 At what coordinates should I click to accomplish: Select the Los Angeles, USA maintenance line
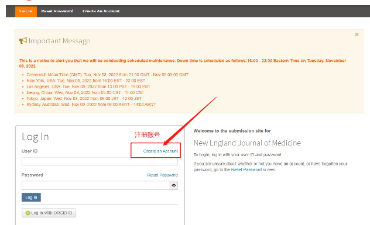[88, 86]
